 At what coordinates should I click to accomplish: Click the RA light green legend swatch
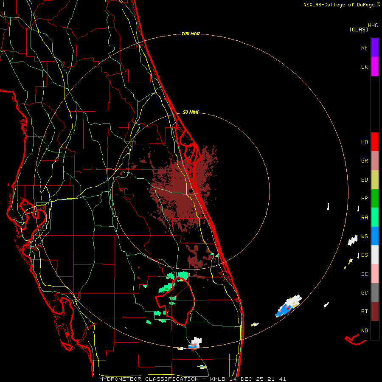[375, 217]
